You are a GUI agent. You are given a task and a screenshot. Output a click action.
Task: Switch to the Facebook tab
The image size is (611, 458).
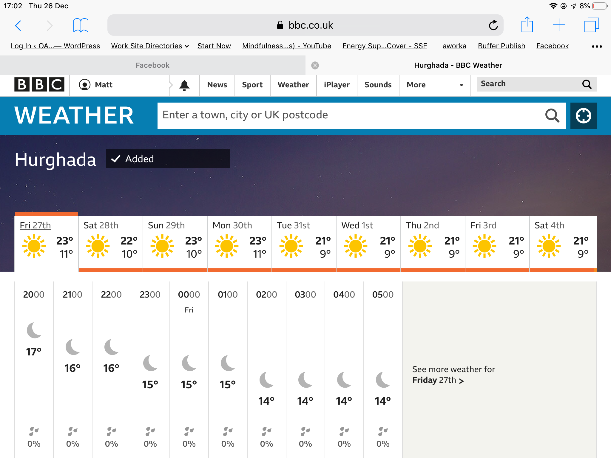point(152,65)
